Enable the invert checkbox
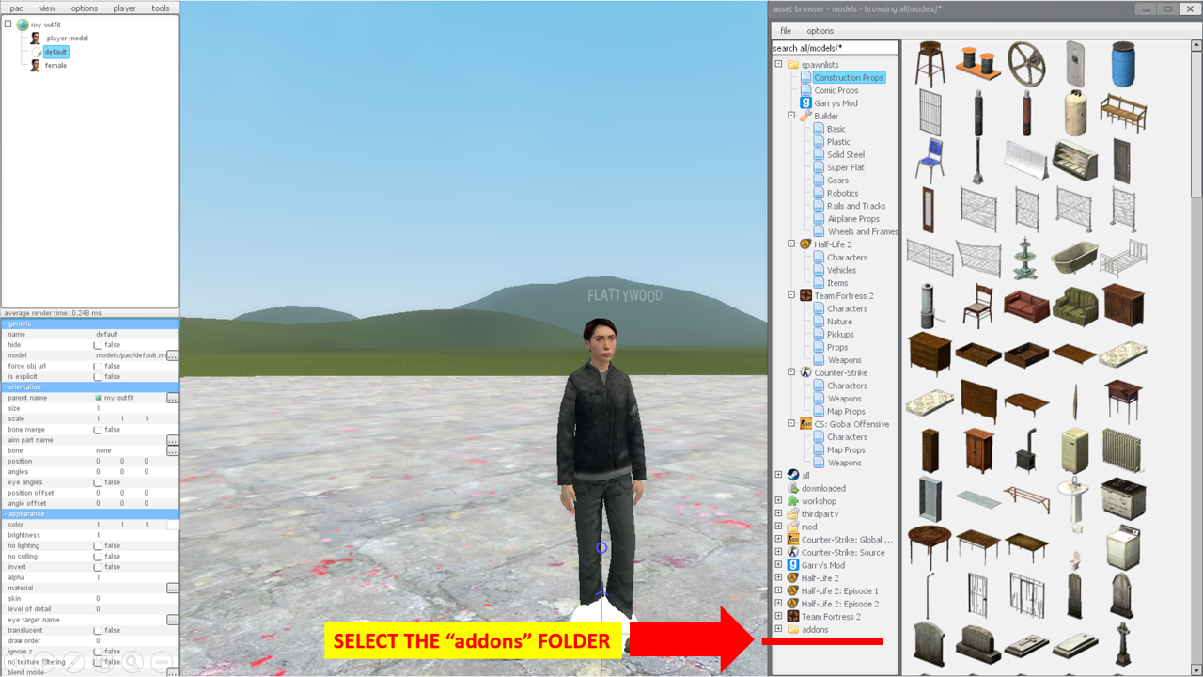This screenshot has height=677, width=1203. point(98,567)
